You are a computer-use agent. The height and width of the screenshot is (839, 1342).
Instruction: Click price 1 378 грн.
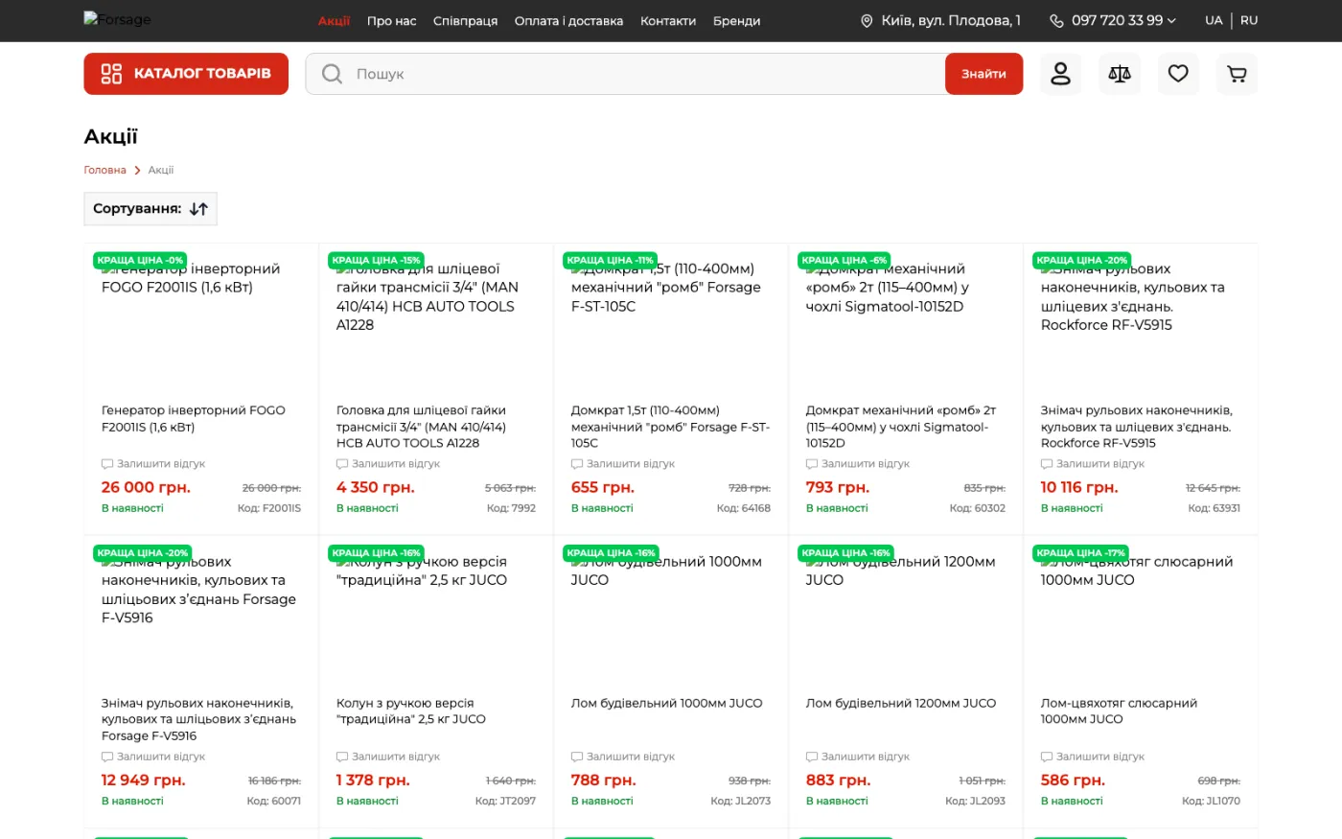pos(373,780)
